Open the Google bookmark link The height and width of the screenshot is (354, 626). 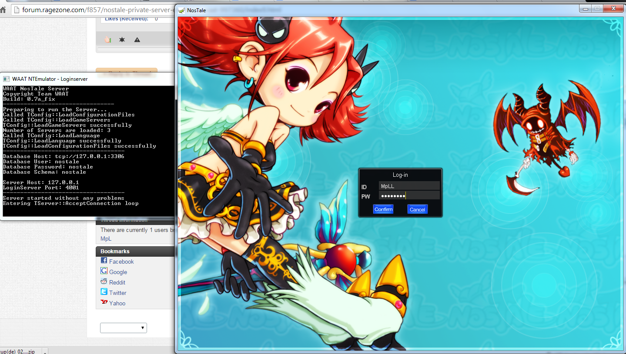tap(118, 272)
